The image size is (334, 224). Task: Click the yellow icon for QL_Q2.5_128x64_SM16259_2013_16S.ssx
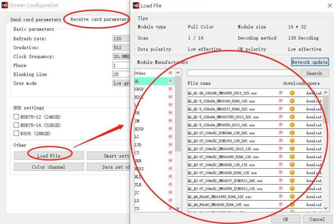[292, 125]
